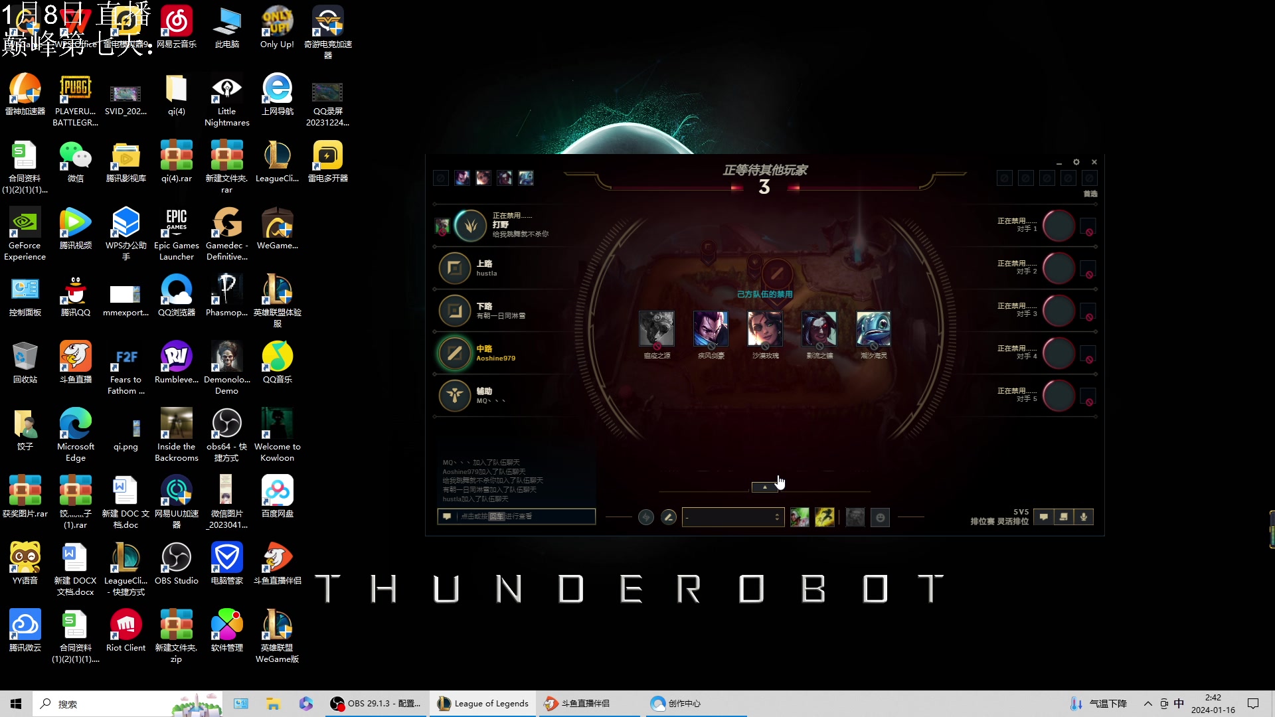Open 网易云音乐 desktop icon
The image size is (1275, 717).
(176, 27)
